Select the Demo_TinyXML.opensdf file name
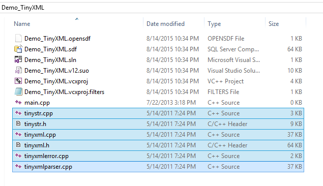 click(57, 39)
